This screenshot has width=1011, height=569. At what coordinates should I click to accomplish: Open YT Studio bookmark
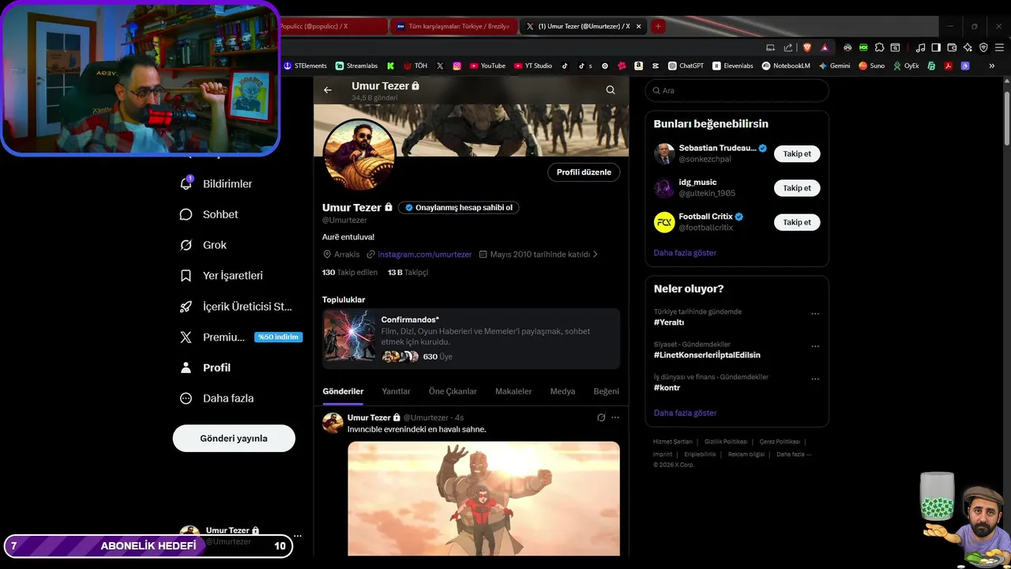(x=533, y=66)
